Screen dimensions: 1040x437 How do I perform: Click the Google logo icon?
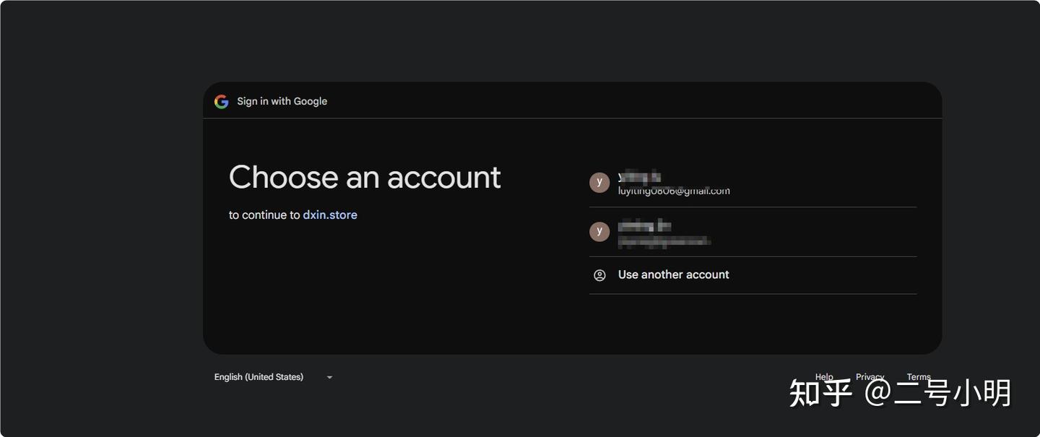click(x=221, y=101)
